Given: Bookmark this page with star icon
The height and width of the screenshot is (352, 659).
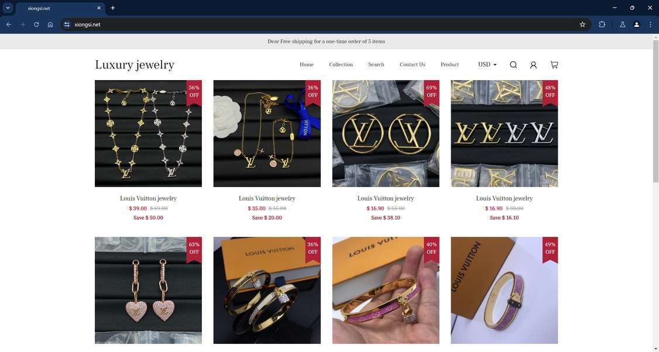Looking at the screenshot, I should coord(582,25).
